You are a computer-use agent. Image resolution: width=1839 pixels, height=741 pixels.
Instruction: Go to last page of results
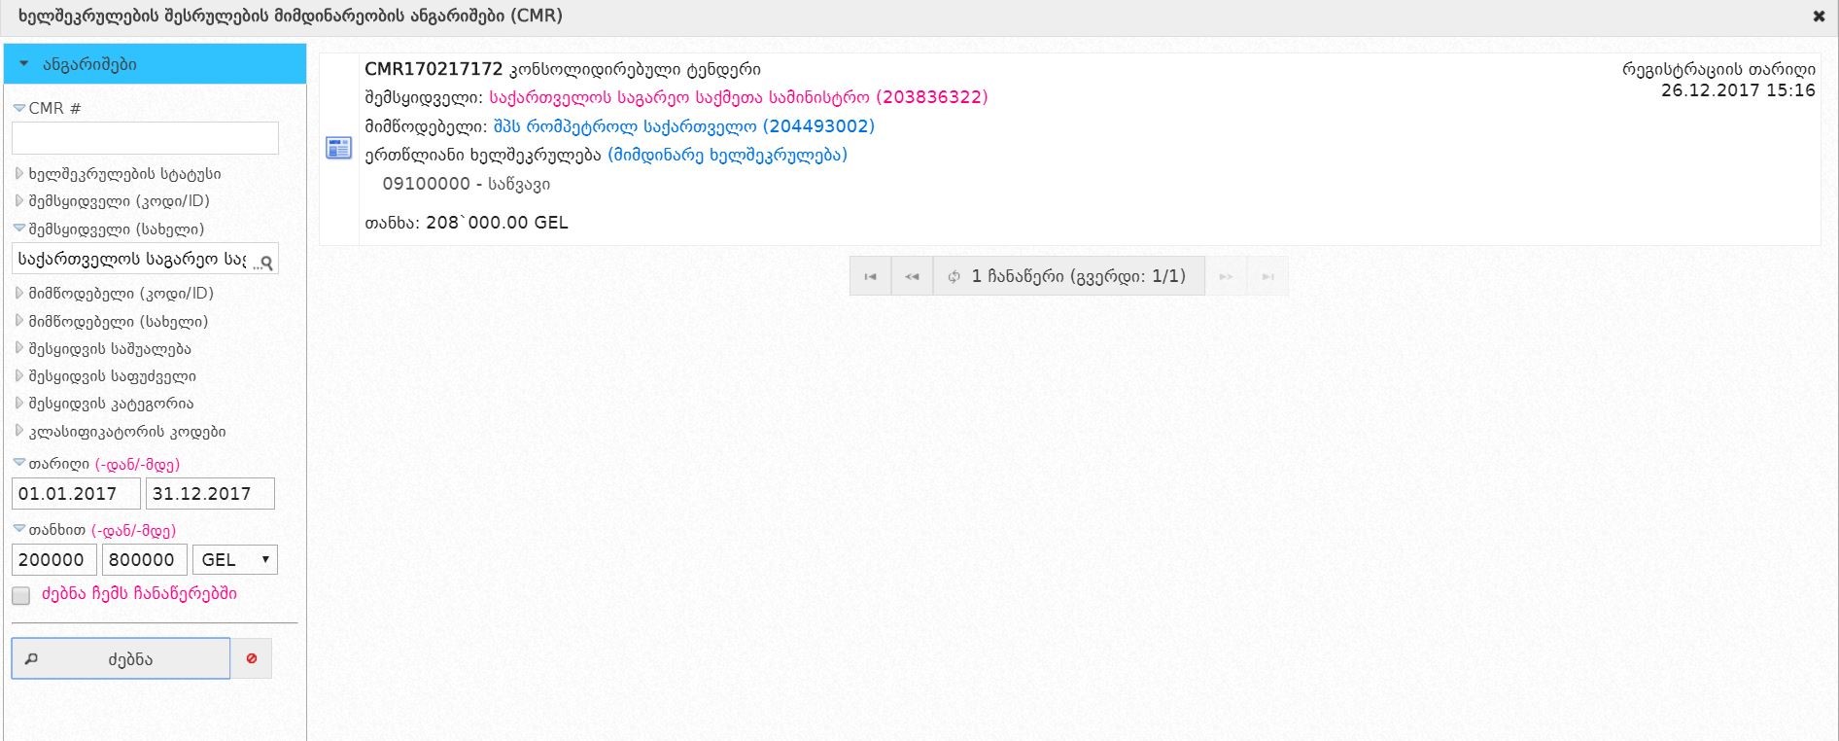1267,277
